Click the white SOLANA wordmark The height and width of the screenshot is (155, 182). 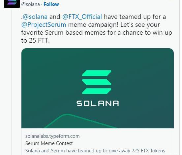pyautogui.click(x=98, y=103)
